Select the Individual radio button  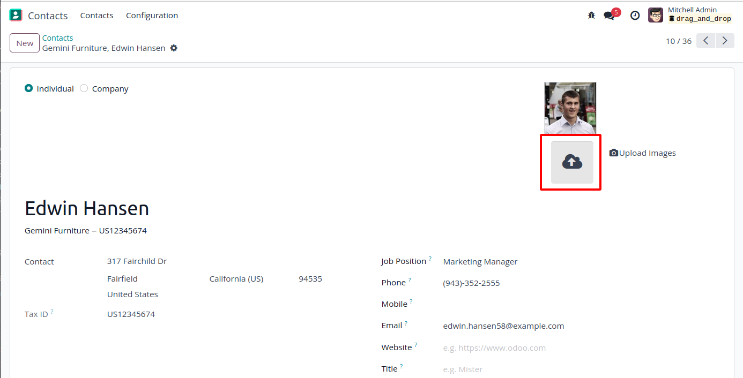[29, 88]
